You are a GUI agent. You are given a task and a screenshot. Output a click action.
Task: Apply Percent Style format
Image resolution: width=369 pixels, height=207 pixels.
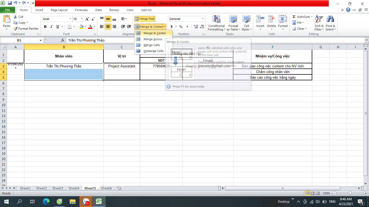(181, 27)
